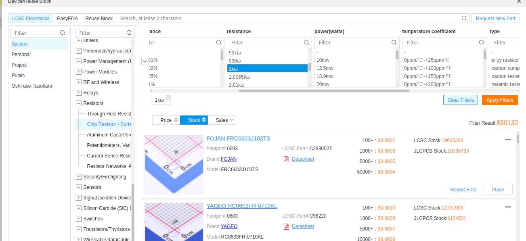
Task: Open the Sales sort dropdown arrow
Action: tap(232, 120)
